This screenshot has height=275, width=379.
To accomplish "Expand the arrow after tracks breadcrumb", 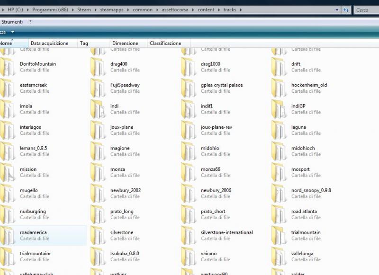I will tap(241, 10).
